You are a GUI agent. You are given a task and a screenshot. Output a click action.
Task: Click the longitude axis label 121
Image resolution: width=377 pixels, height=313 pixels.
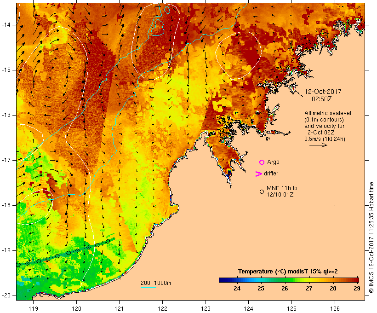click(x=119, y=309)
